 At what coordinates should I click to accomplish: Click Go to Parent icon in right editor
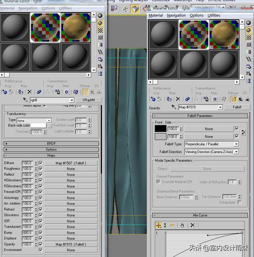click(x=241, y=99)
